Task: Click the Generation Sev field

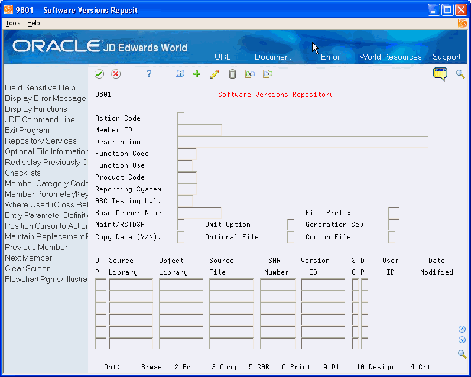Action: click(394, 225)
